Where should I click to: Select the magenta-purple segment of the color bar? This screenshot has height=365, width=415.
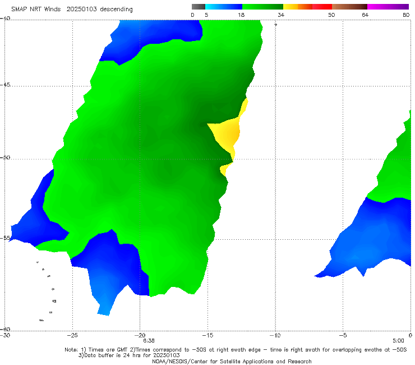[x=388, y=7]
